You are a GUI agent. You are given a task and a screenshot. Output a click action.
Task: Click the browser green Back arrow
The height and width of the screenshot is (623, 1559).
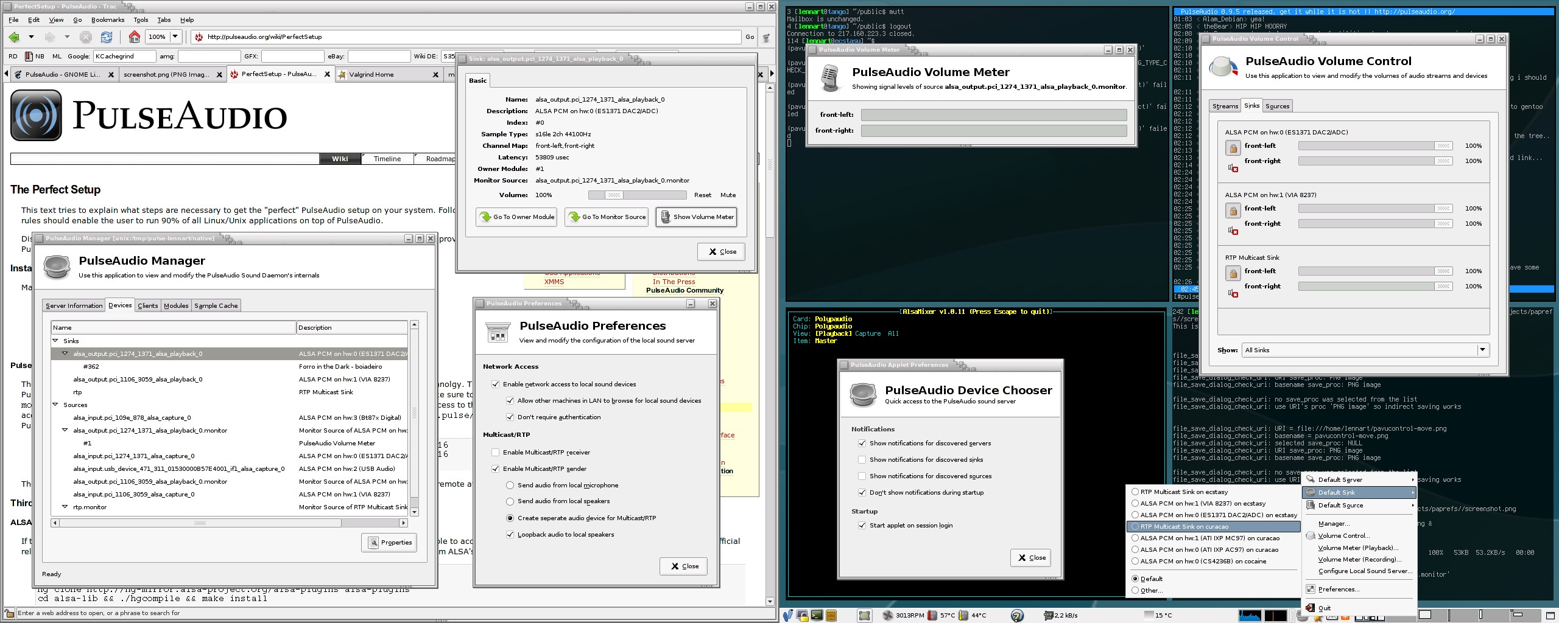13,37
